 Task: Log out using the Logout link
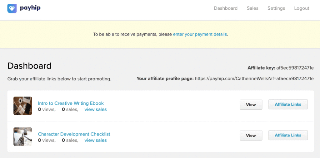(302, 8)
